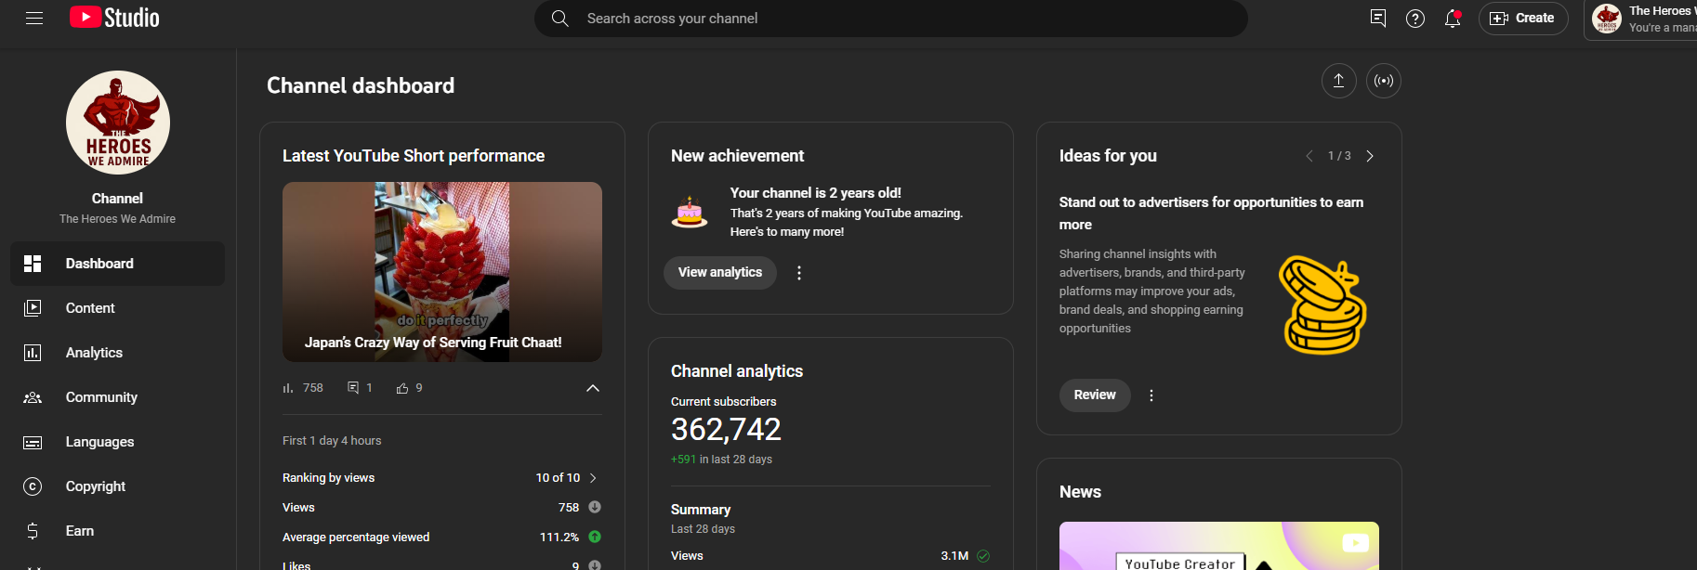Open the achievement card three-dot menu
The width and height of the screenshot is (1697, 570).
[799, 273]
